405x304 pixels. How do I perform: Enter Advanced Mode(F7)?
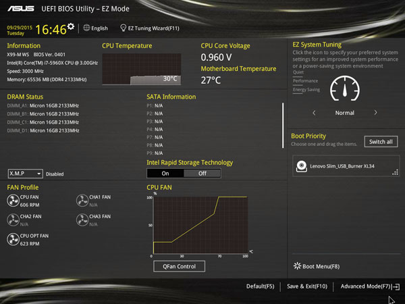[x=365, y=286]
